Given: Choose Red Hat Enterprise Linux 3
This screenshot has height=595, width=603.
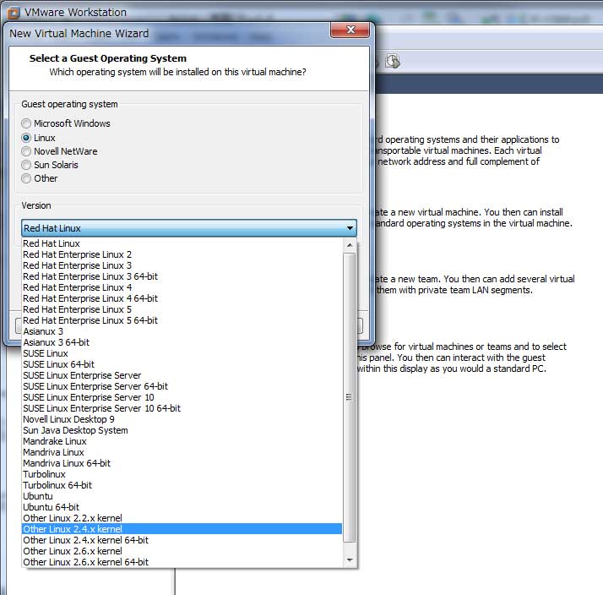Looking at the screenshot, I should (x=182, y=265).
